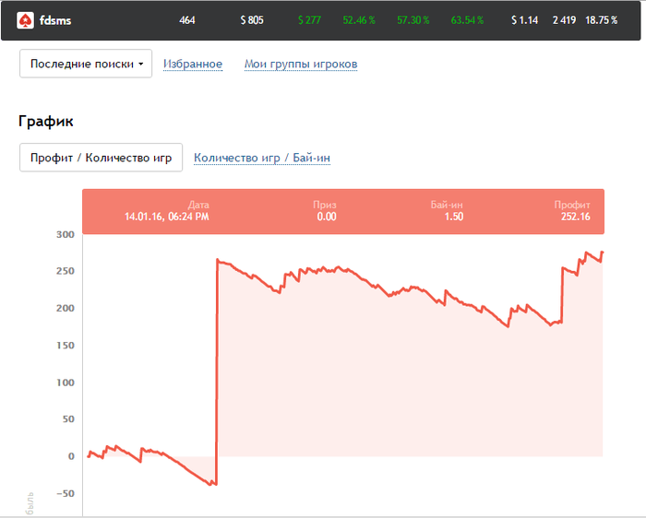Click the 63.54 % stat in the header

click(468, 19)
